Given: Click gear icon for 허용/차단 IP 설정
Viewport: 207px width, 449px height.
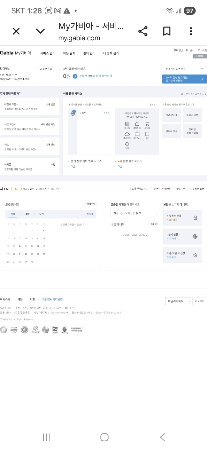Looking at the screenshot, I should pos(195,255).
